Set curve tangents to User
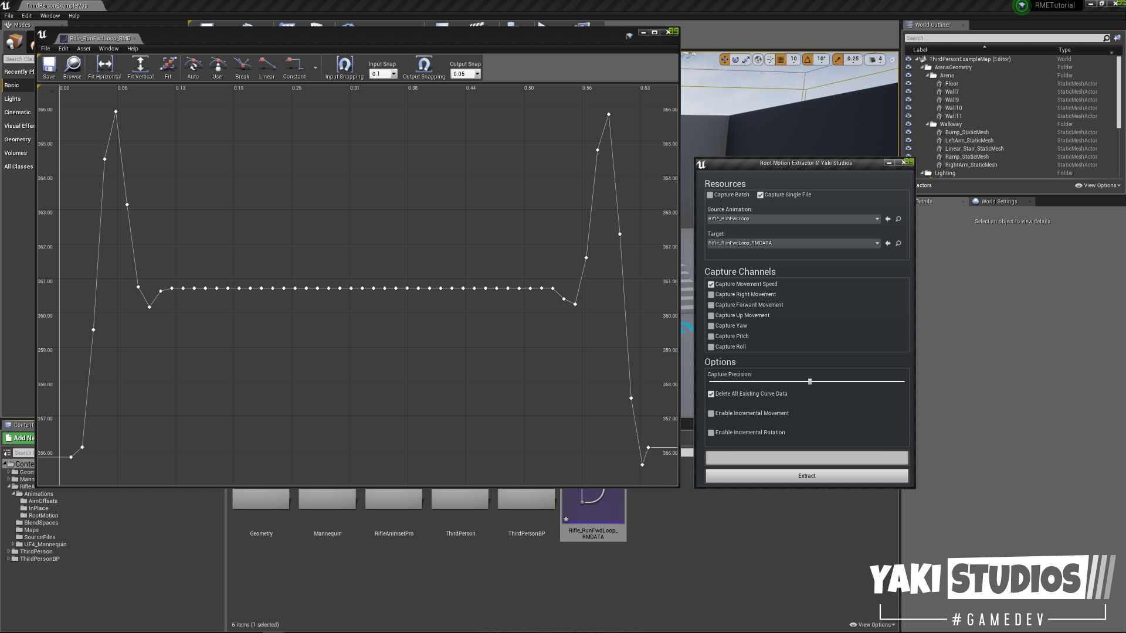Image resolution: width=1126 pixels, height=633 pixels. pyautogui.click(x=218, y=67)
